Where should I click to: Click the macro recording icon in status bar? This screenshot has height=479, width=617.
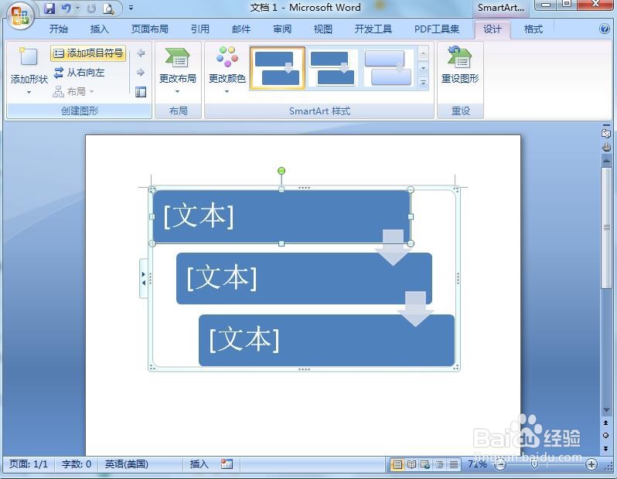(227, 464)
